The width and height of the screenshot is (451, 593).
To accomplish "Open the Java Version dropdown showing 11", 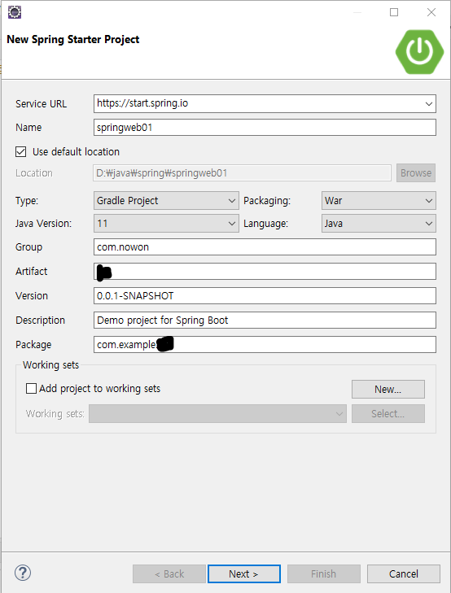I will coord(166,223).
